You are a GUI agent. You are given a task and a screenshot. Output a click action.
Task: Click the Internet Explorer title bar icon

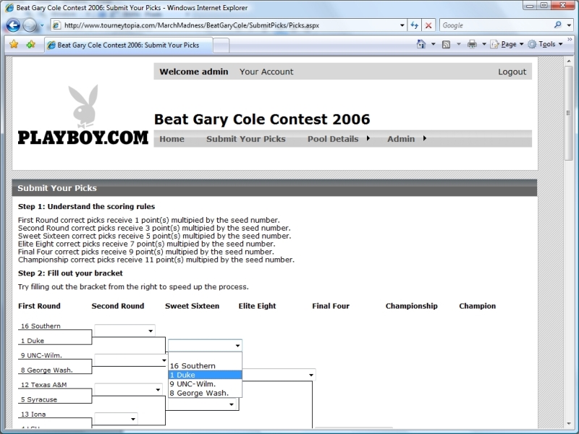point(9,7)
